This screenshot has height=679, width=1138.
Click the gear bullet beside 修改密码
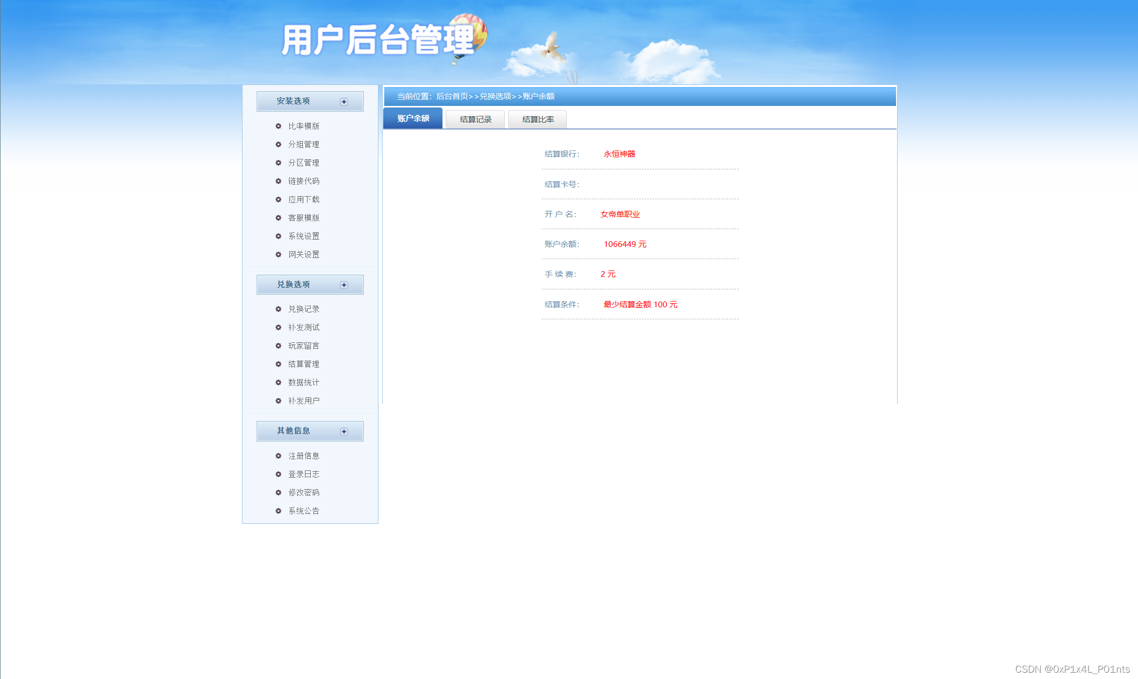(x=278, y=492)
